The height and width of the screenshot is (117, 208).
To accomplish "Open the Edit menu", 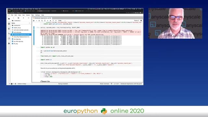I will (x=16, y=15).
